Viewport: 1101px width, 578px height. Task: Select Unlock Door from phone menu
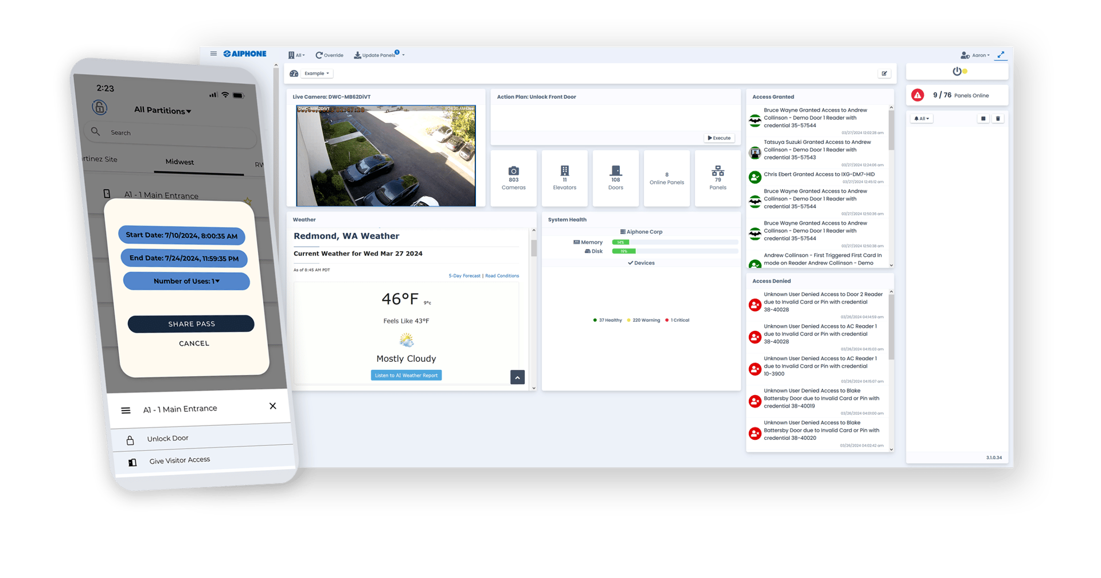pos(167,439)
